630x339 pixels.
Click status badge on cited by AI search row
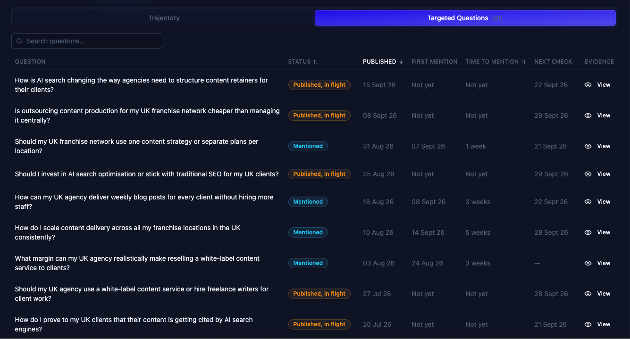point(319,324)
